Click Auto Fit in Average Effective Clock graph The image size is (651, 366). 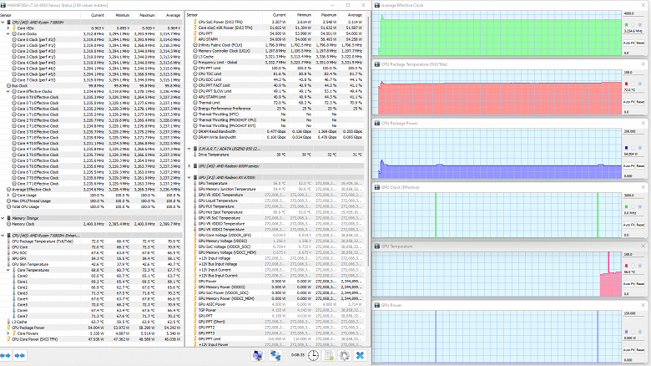628,44
